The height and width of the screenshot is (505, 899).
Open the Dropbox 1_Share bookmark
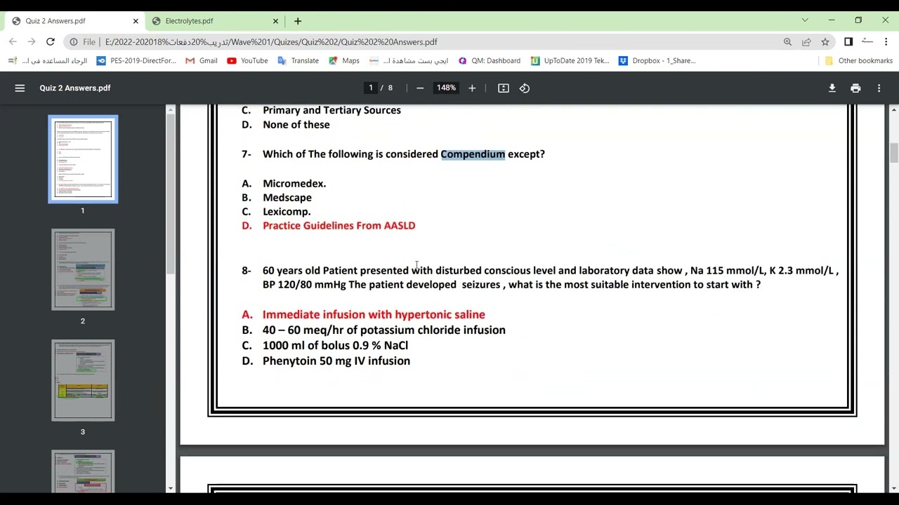[x=657, y=61]
